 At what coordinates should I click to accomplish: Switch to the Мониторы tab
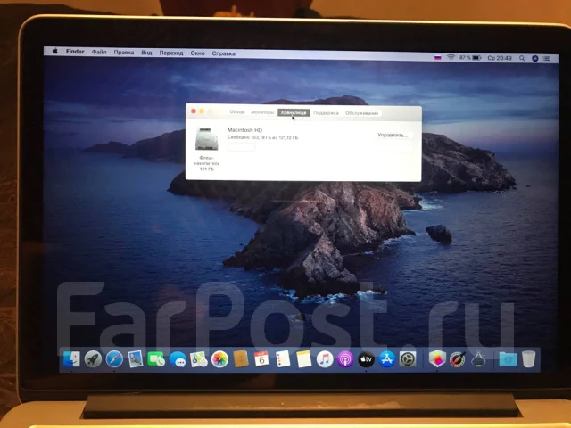click(x=262, y=112)
